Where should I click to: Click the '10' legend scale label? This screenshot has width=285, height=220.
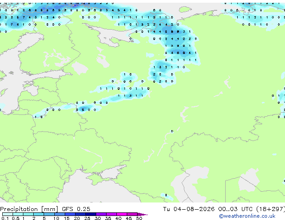point(56,218)
